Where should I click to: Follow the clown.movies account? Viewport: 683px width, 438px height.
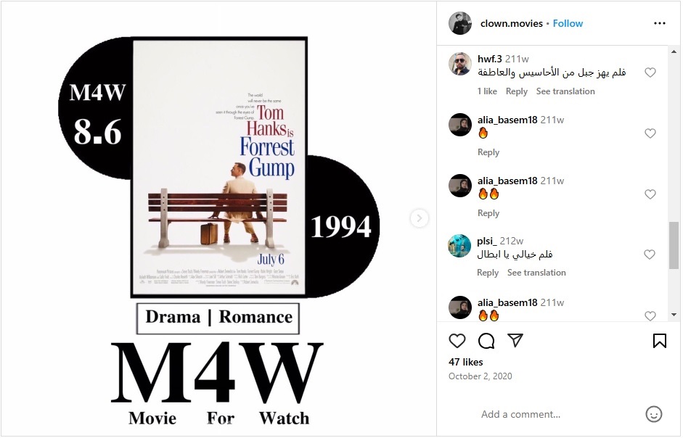[568, 23]
